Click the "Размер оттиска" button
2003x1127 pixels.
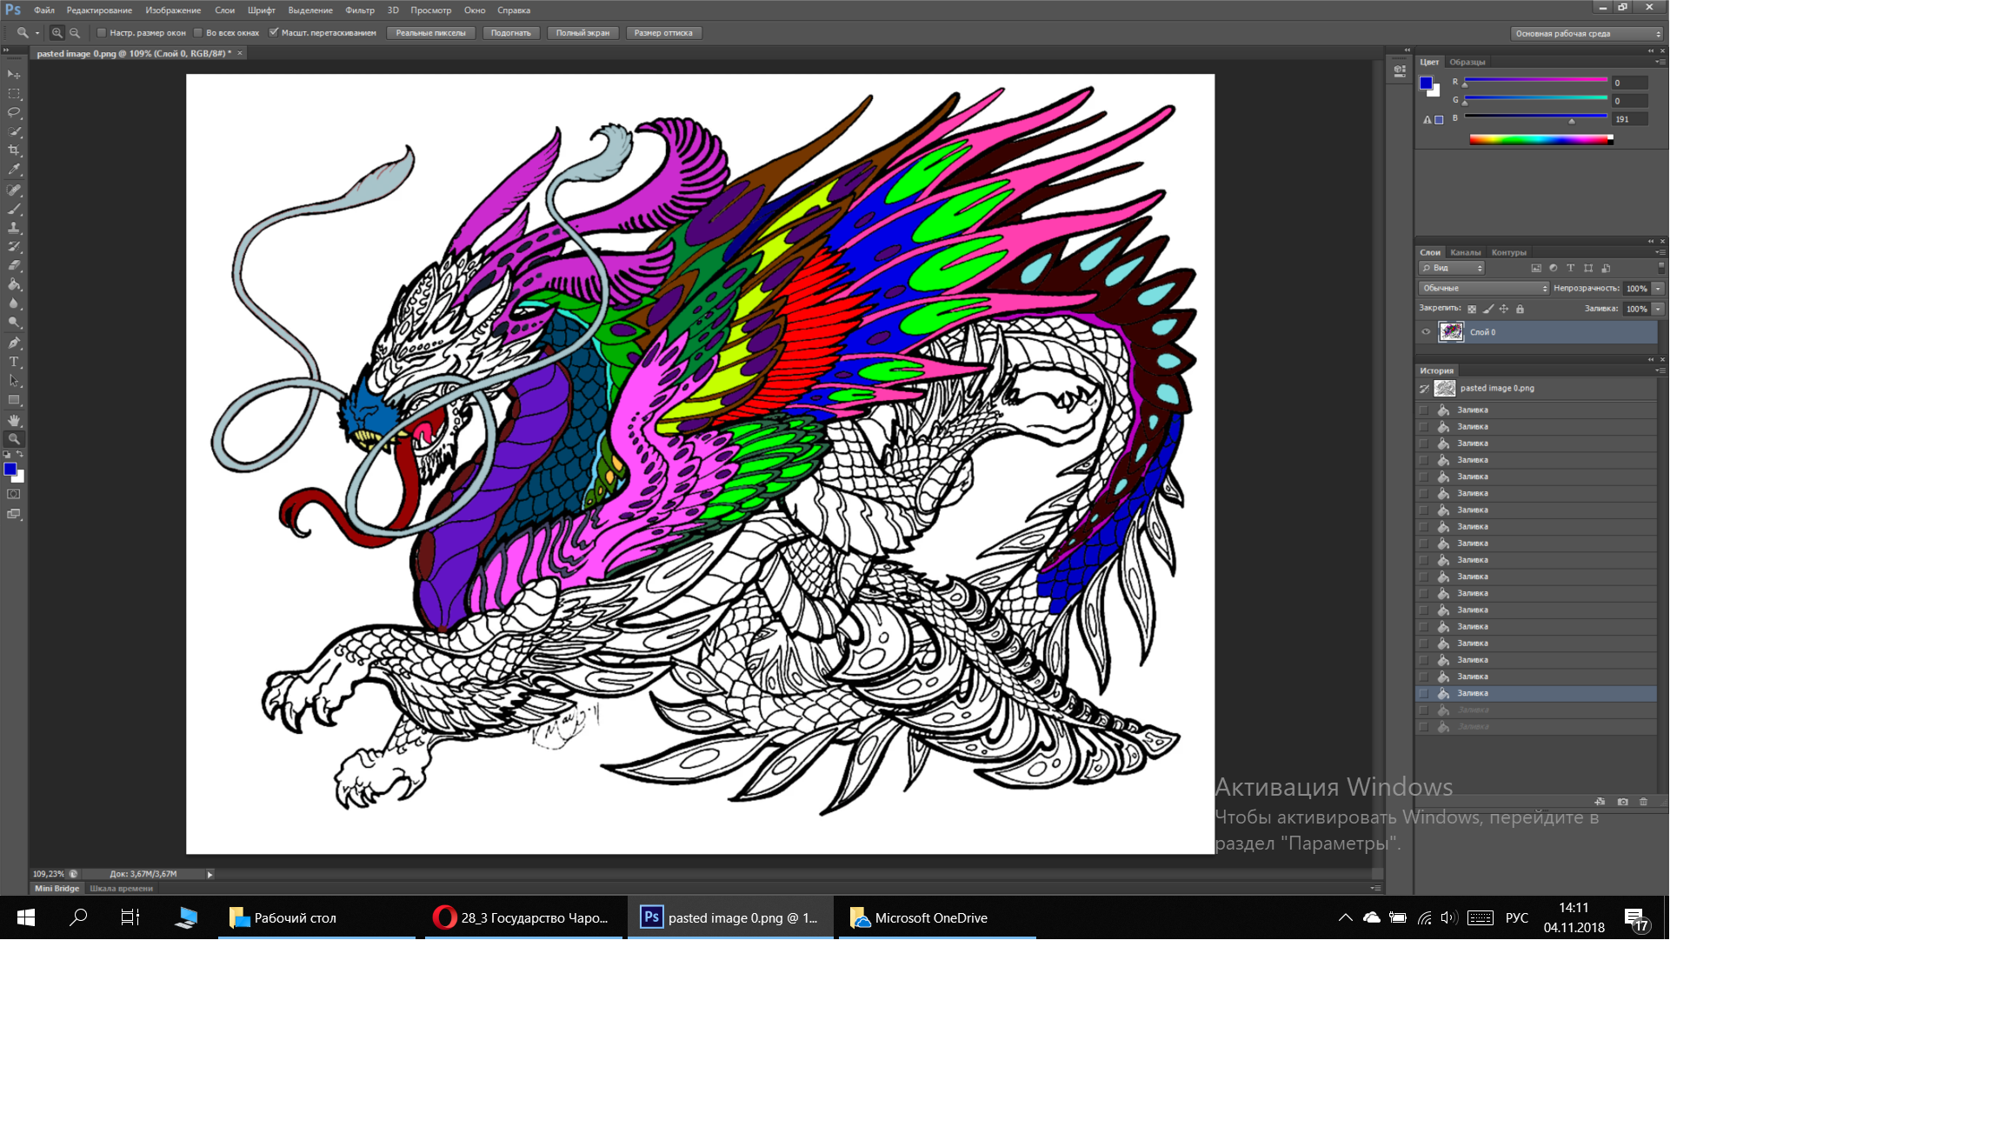point(664,33)
